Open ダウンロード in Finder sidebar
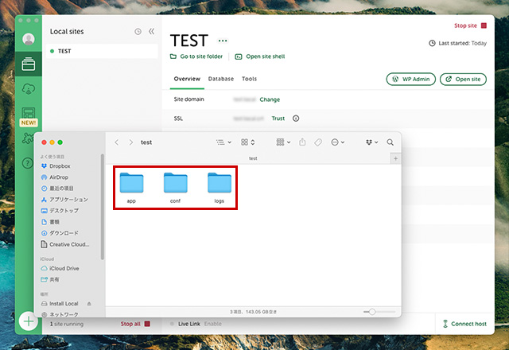The height and width of the screenshot is (350, 509). pos(60,233)
